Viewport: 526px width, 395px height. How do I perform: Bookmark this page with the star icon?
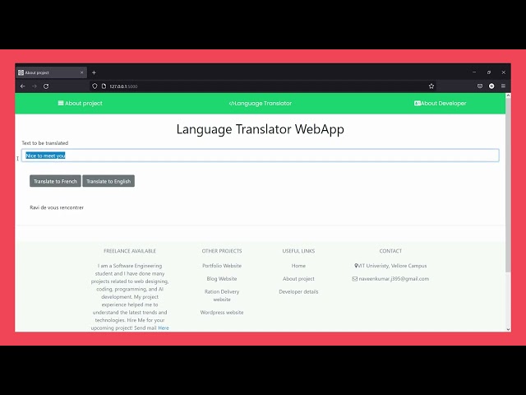(431, 86)
